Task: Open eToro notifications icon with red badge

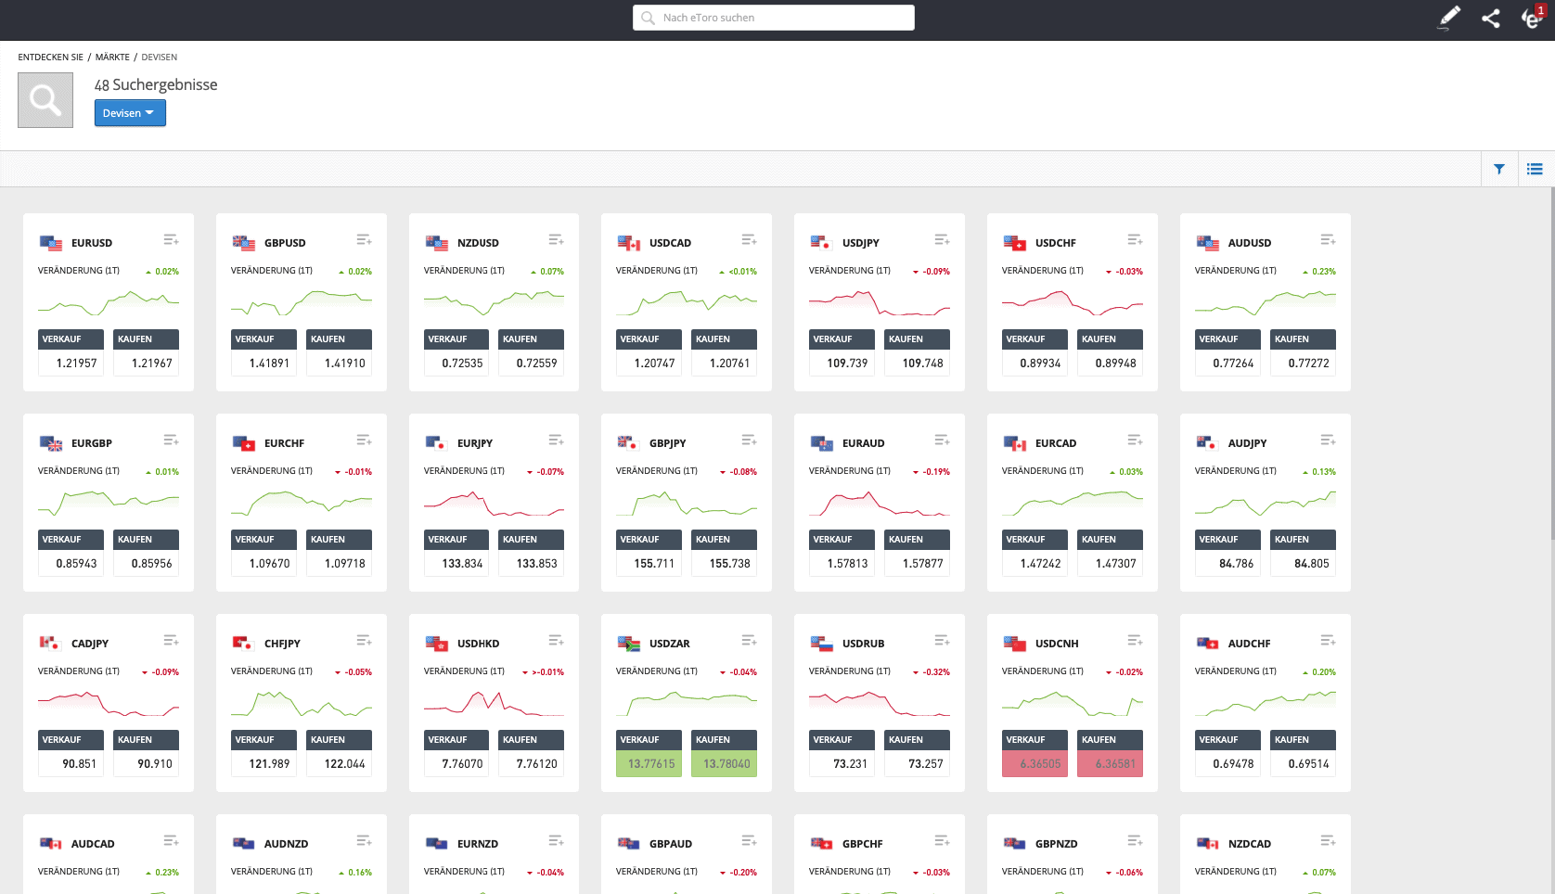Action: (1531, 18)
